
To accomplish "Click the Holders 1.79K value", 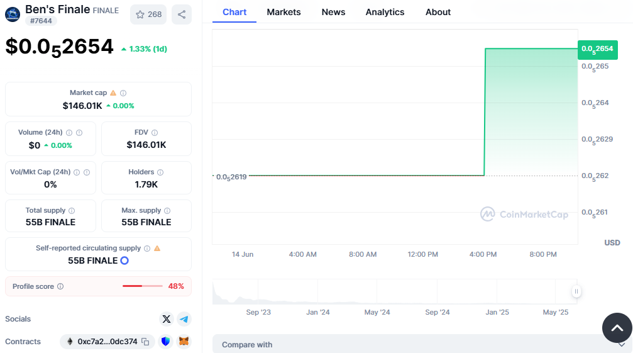I will [146, 184].
